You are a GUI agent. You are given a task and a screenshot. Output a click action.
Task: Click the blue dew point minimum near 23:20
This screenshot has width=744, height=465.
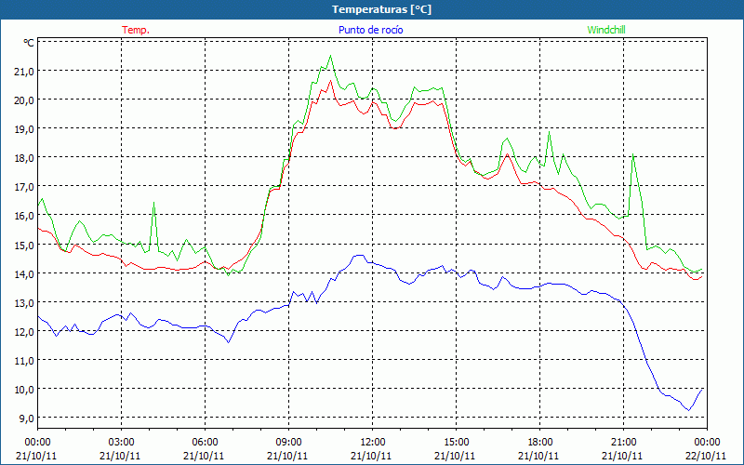688,410
